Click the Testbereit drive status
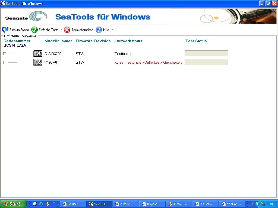 point(123,54)
